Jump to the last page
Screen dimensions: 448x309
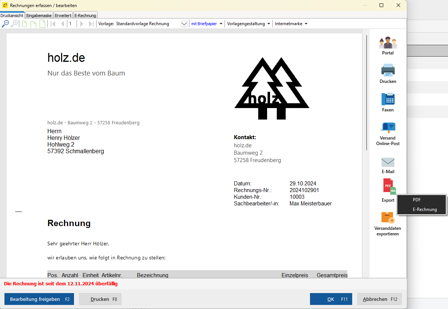click(x=90, y=23)
